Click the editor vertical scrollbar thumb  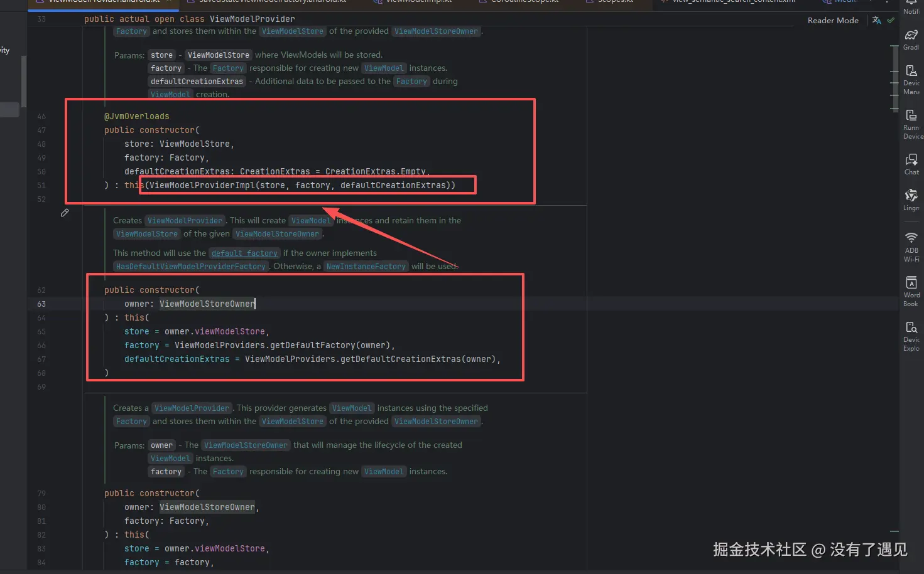(x=894, y=78)
